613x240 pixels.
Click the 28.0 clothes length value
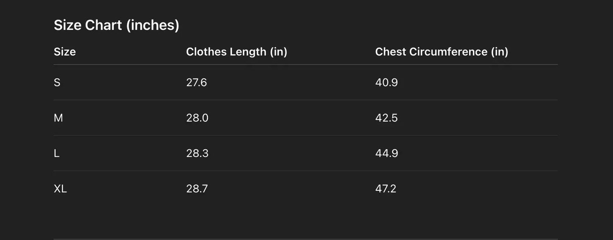point(197,118)
